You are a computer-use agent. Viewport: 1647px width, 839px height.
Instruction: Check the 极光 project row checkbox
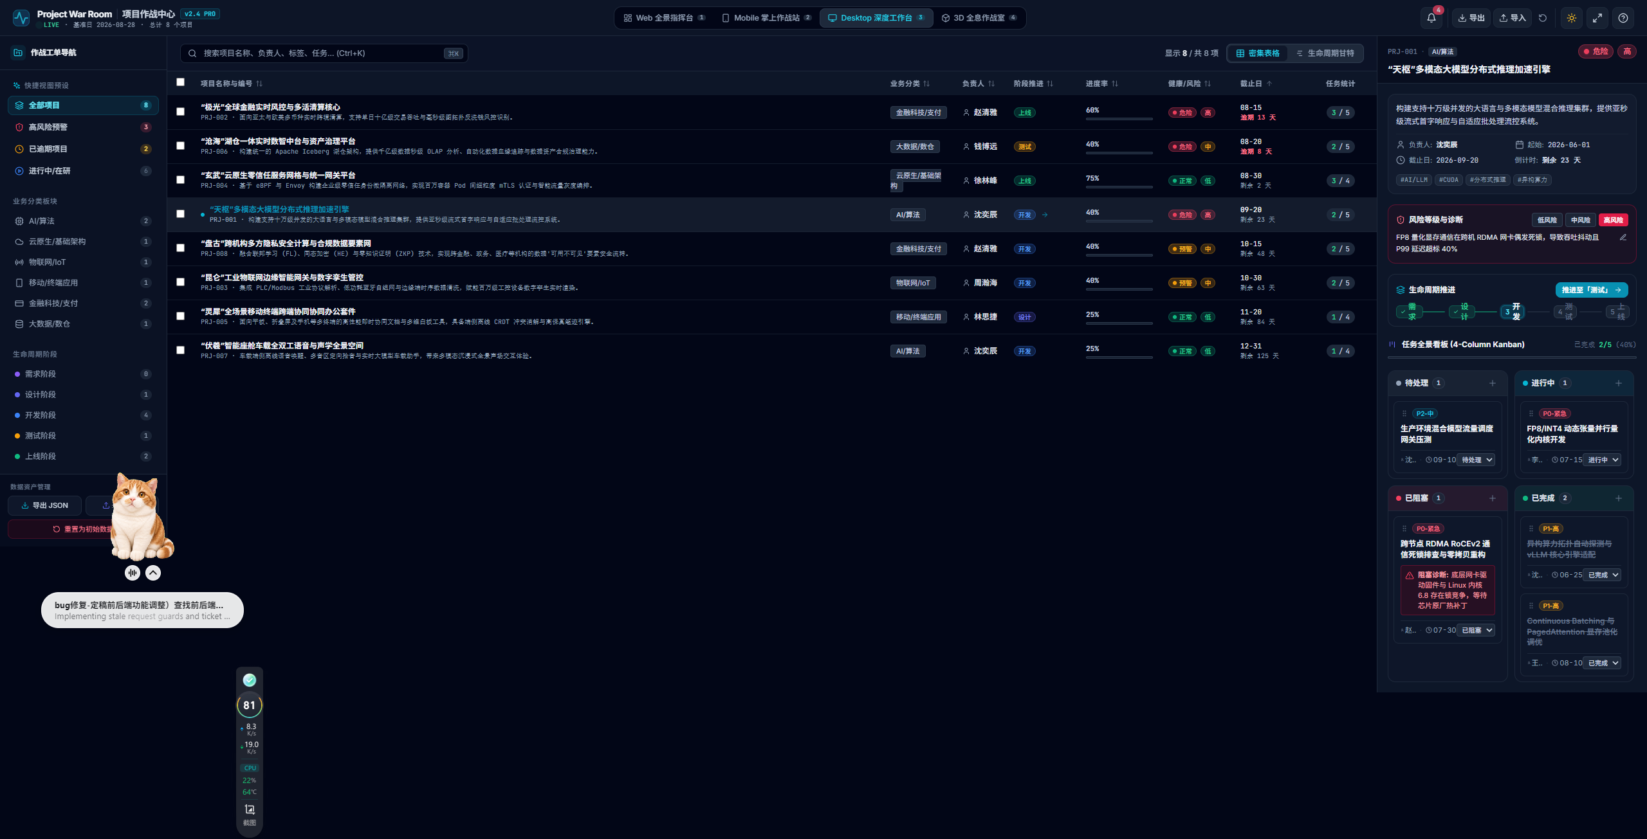181,112
